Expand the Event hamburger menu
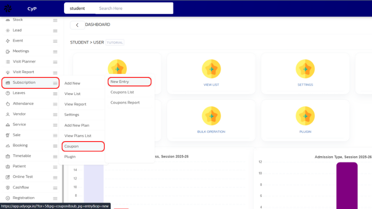This screenshot has height=209, width=372. point(55,41)
